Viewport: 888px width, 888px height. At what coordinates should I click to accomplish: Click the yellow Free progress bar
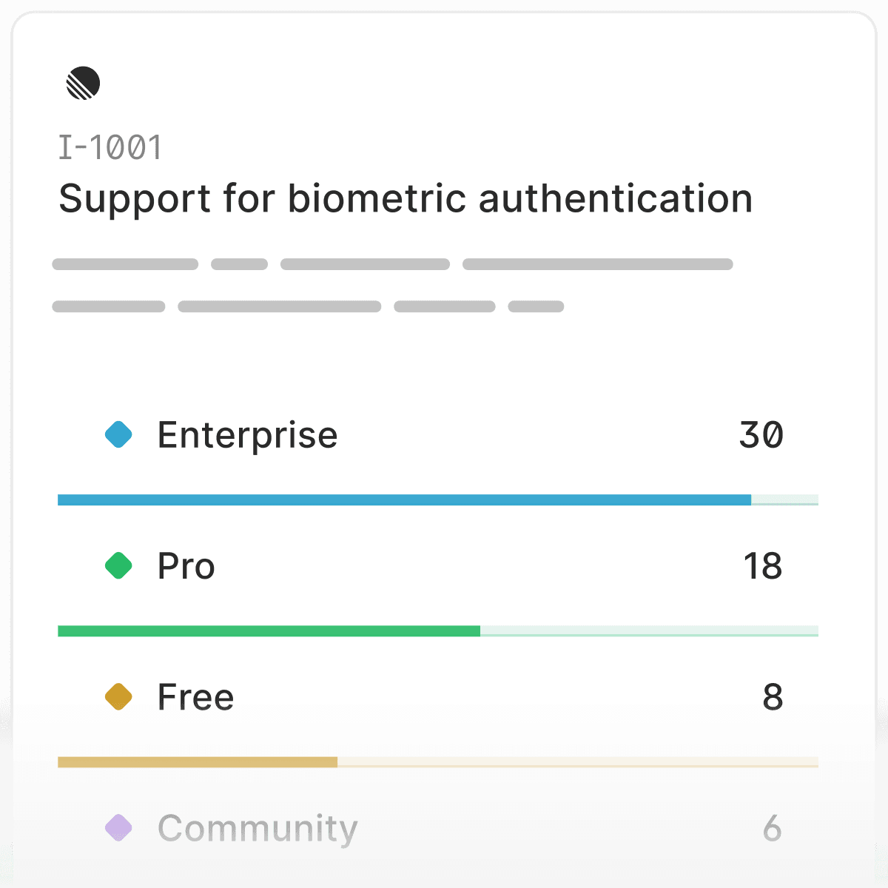[438, 762]
